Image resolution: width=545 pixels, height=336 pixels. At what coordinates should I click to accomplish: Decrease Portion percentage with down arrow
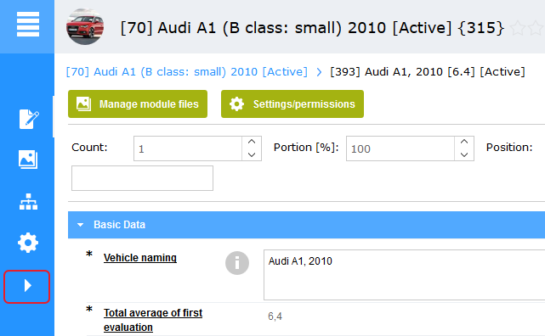464,154
